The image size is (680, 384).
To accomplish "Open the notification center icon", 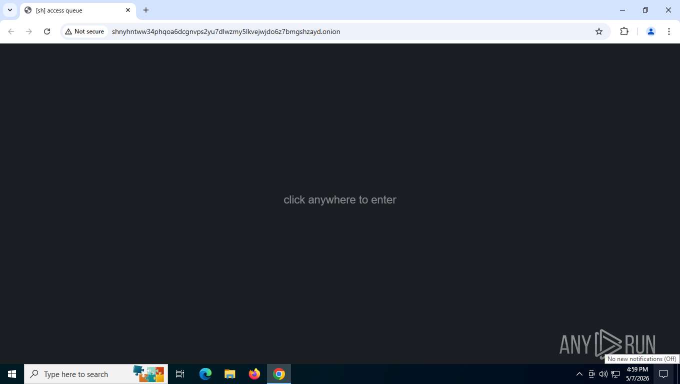I will point(663,374).
